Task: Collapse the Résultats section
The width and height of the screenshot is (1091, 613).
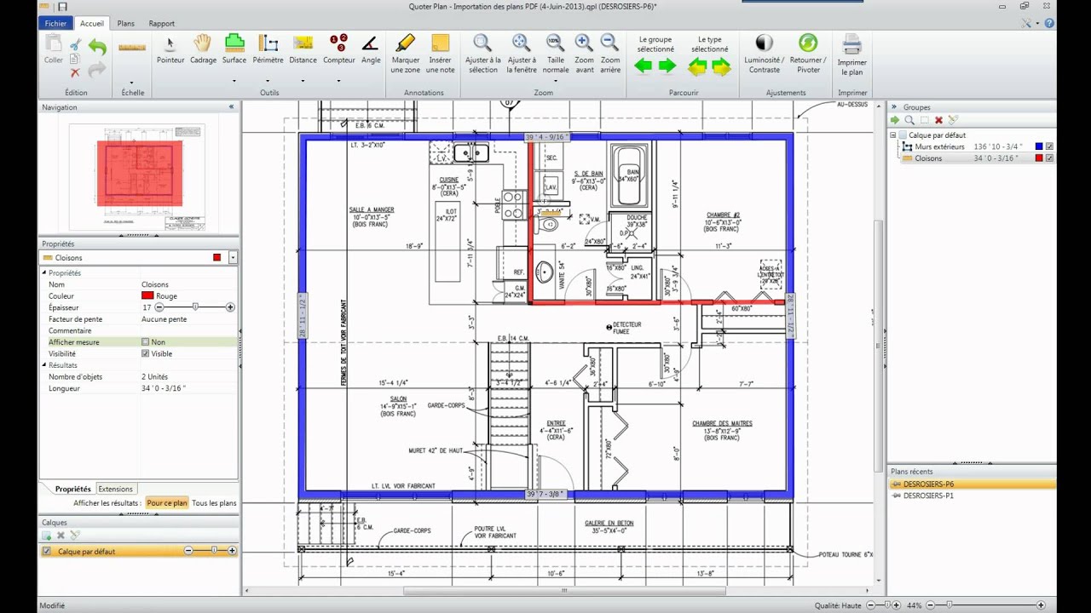Action: [x=44, y=365]
